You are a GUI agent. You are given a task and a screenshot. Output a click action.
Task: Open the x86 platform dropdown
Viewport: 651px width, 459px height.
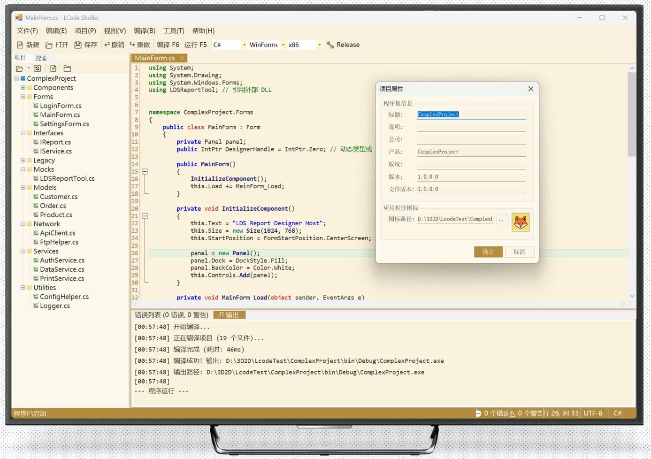pyautogui.click(x=320, y=45)
